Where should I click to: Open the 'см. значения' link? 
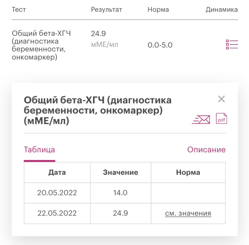(188, 213)
